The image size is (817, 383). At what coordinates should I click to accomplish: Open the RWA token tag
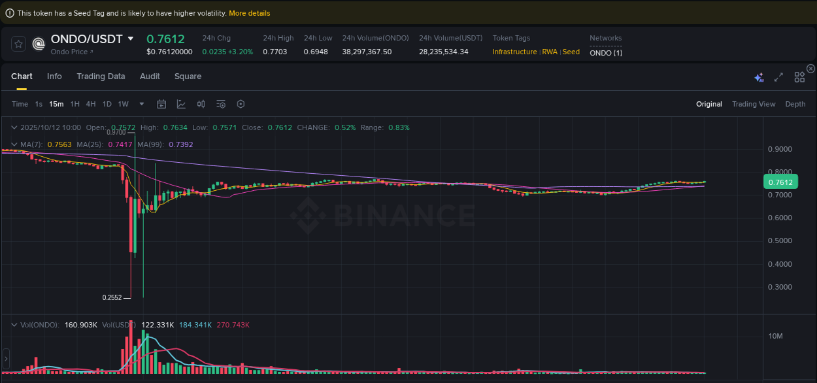click(x=550, y=52)
